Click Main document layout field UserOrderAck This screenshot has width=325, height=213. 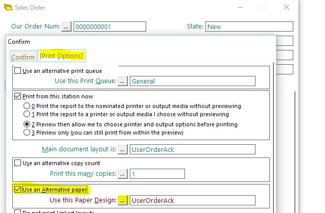click(x=193, y=149)
